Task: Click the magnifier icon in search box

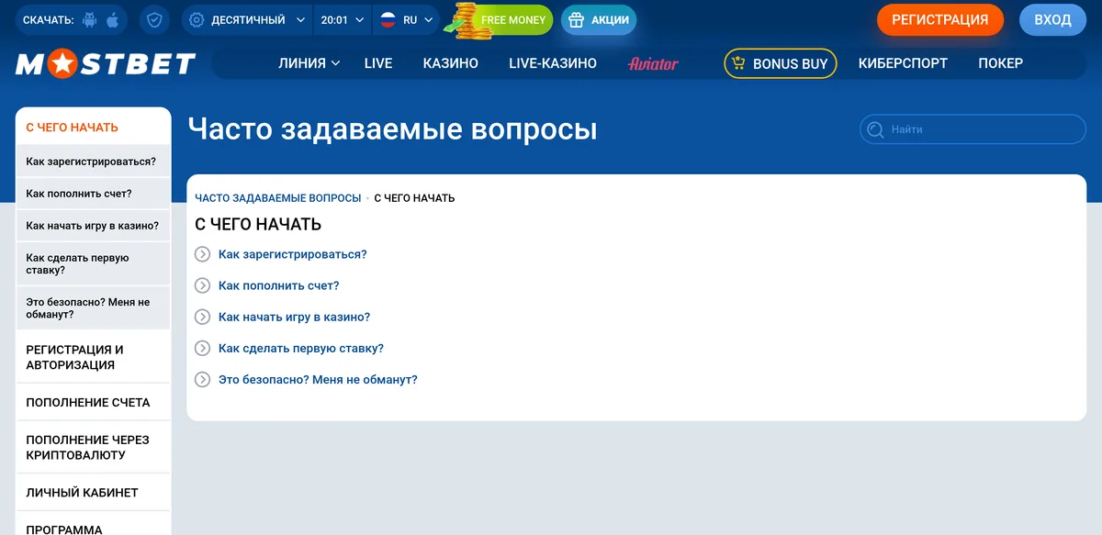Action: [875, 129]
